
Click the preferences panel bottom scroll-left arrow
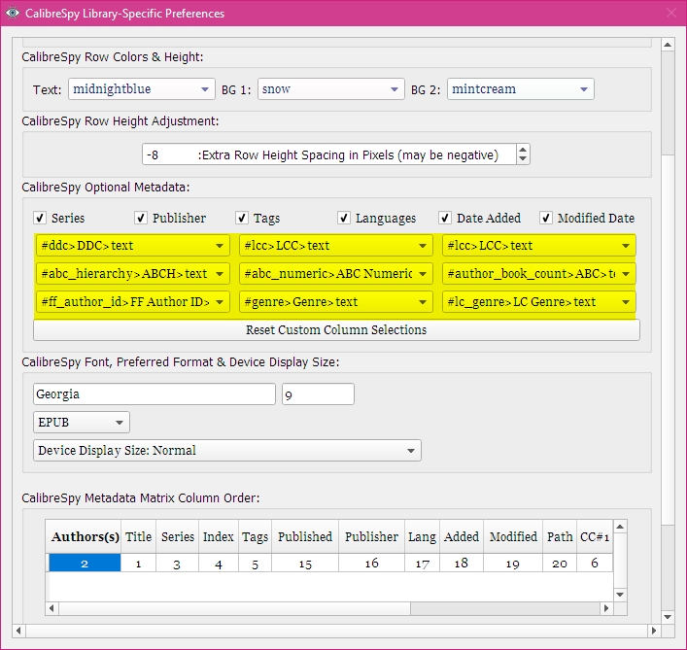pos(18,631)
